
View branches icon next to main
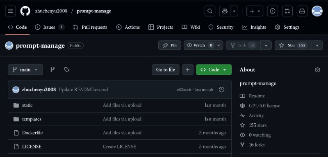pos(53,70)
